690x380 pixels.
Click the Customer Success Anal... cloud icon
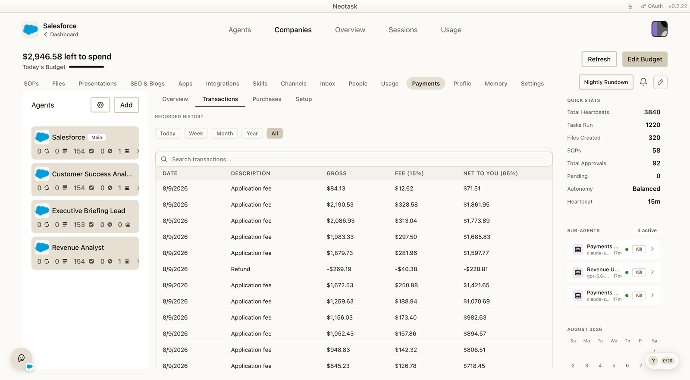(42, 174)
